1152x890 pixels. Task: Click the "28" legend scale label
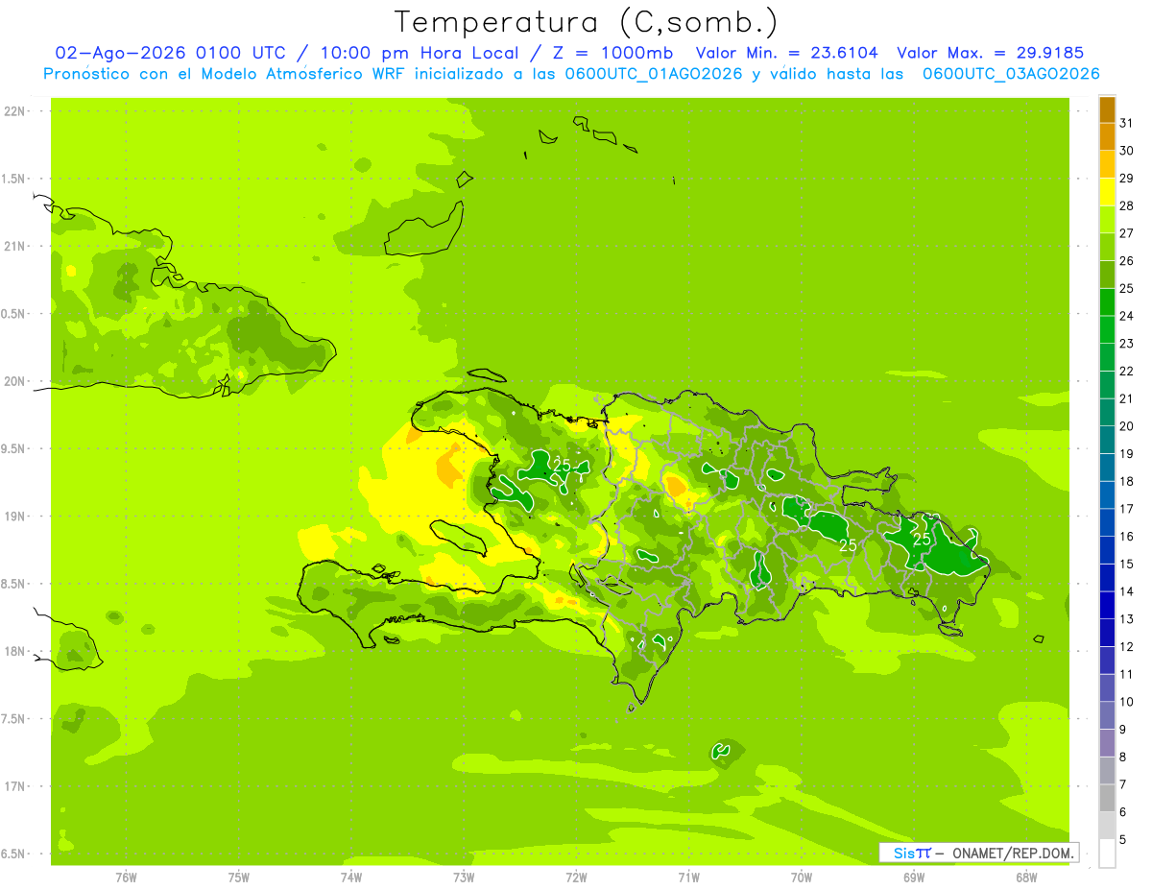point(1127,205)
